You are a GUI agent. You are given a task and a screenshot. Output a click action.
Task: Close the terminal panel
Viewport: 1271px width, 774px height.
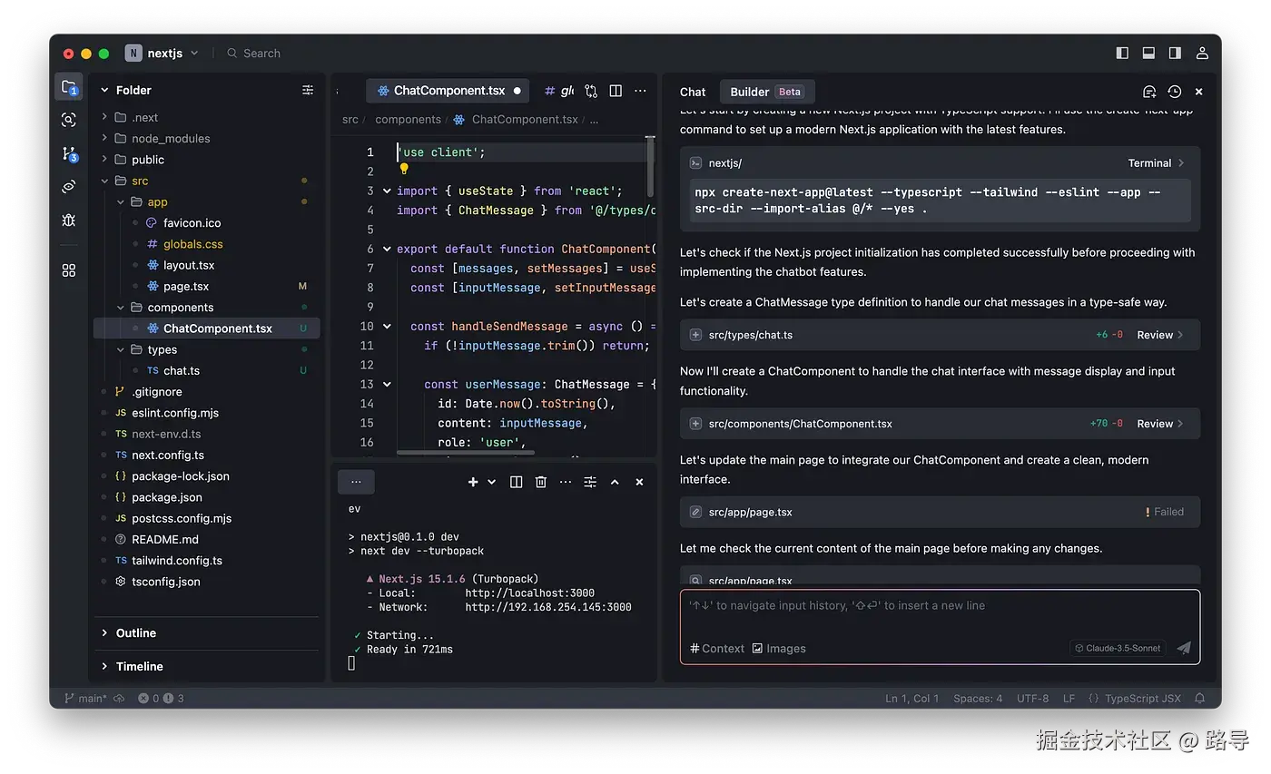(639, 482)
